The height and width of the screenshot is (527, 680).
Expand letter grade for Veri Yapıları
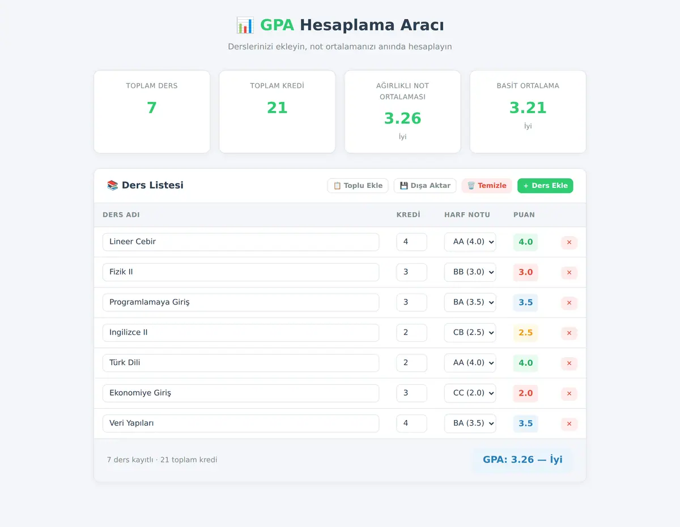(470, 423)
